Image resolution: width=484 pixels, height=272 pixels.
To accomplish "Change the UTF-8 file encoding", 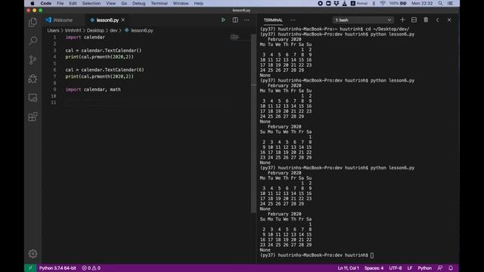I will pos(396,268).
